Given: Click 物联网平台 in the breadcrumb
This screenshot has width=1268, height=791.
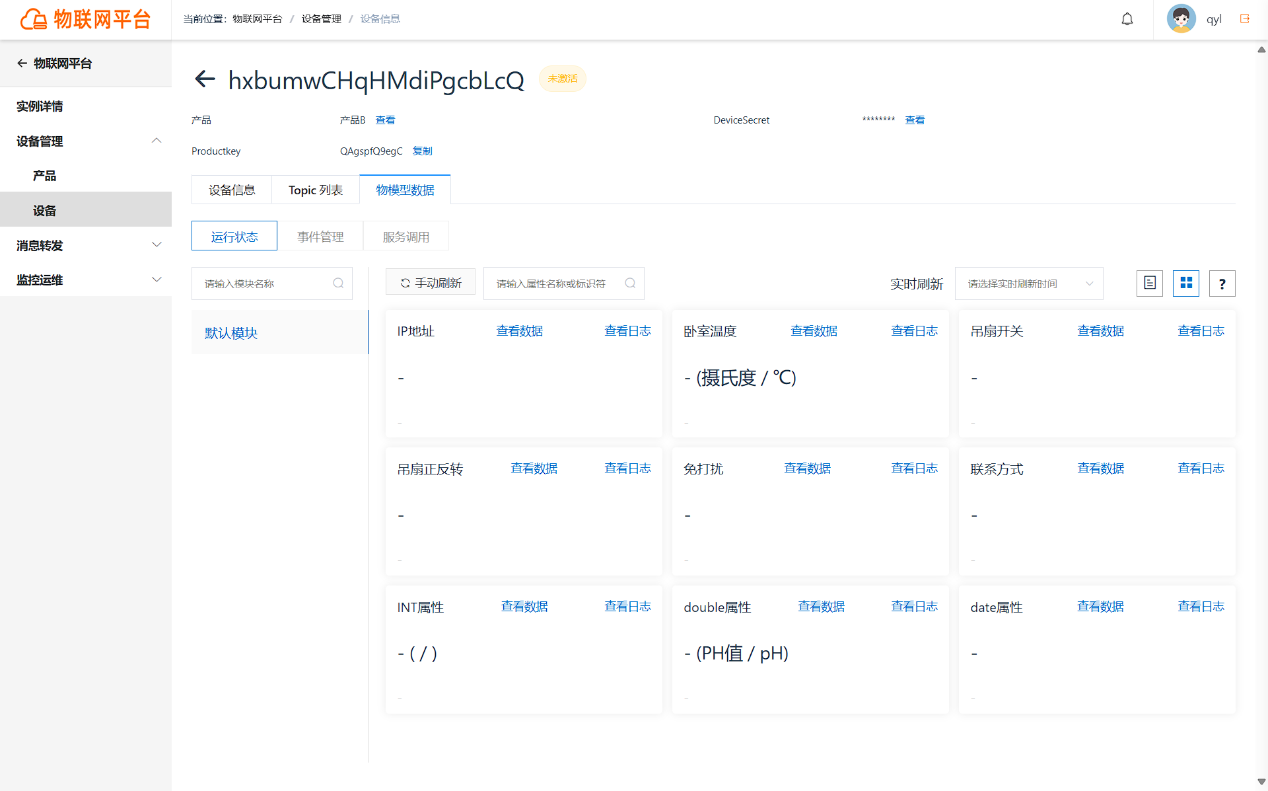Looking at the screenshot, I should [258, 19].
